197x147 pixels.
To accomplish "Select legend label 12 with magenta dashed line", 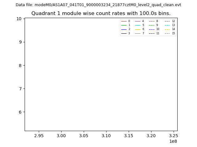I will 173,21.
